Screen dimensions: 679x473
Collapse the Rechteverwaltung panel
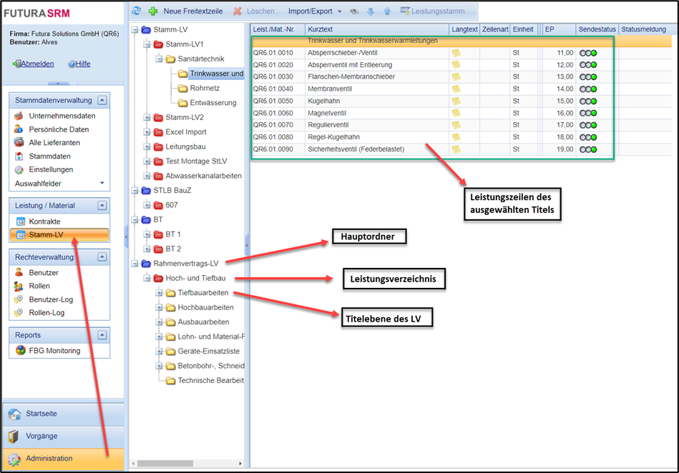click(x=102, y=257)
